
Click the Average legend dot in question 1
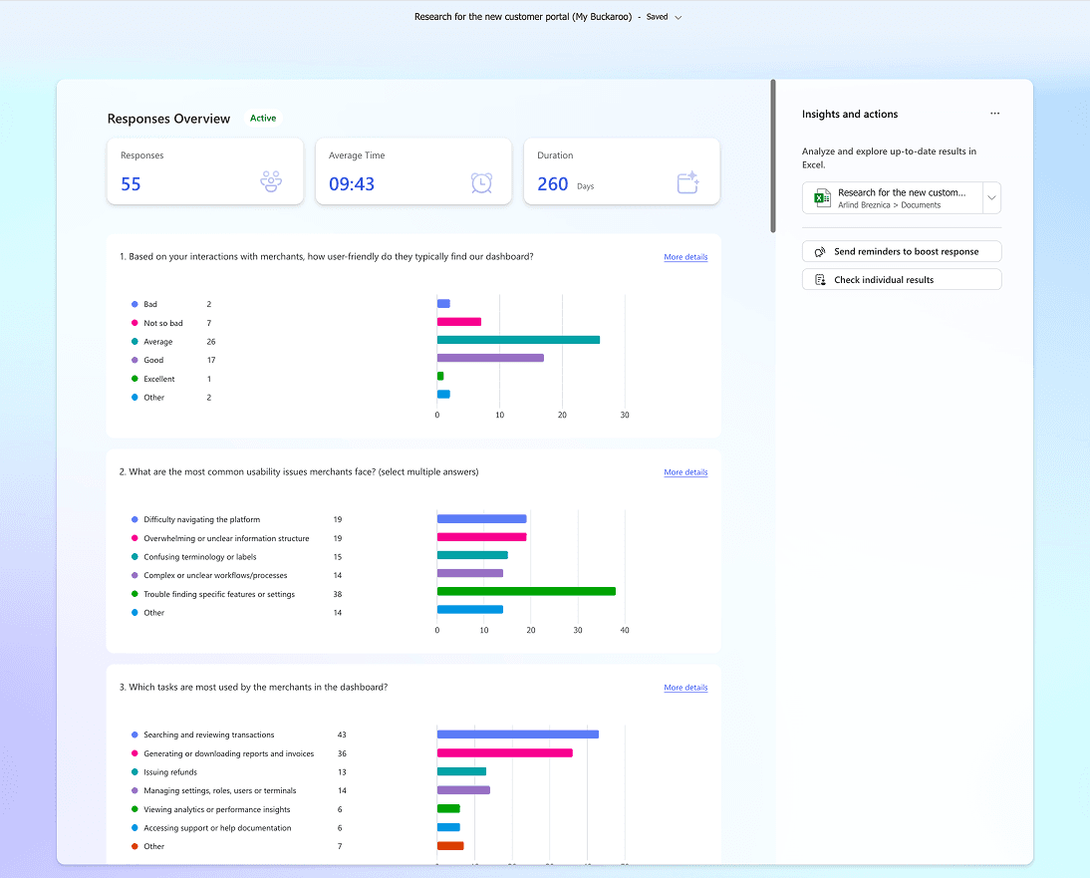click(135, 342)
